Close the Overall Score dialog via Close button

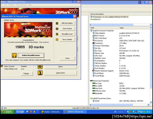tap(67, 58)
